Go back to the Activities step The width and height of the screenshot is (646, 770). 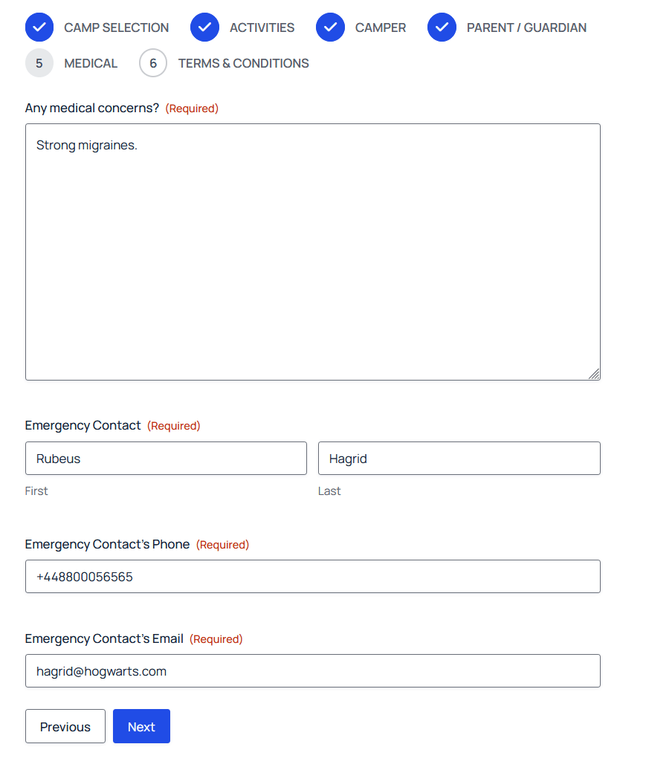click(262, 27)
